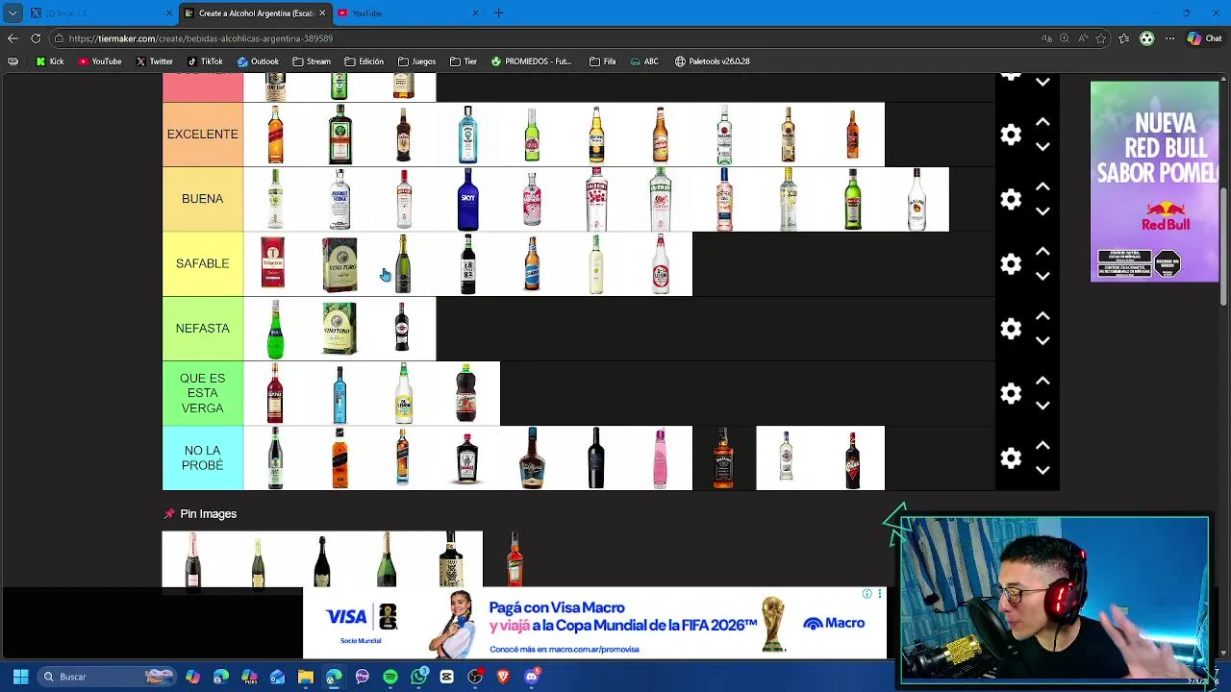Viewport: 1231px width, 692px height.
Task: Open the Red Bull sabor pomelo ad
Action: [1154, 182]
